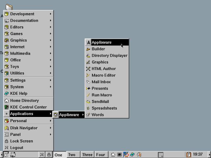Viewport: 211px width, 158px height.
Task: Open Spreadsheets in the Applixware submenu
Action: (104, 108)
